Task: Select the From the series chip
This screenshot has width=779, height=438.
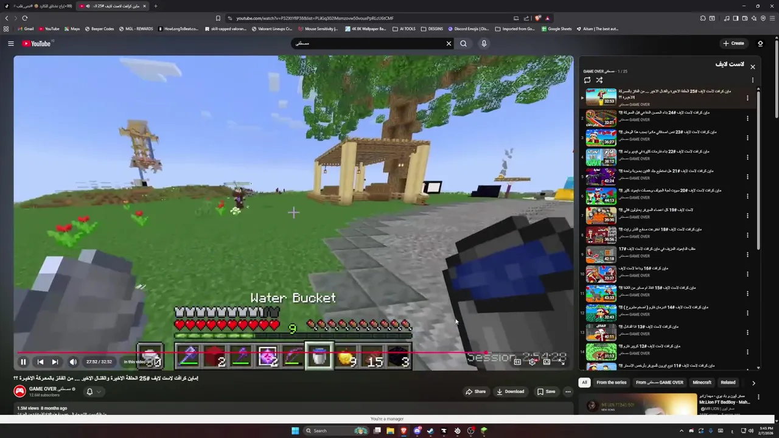Action: [611, 383]
